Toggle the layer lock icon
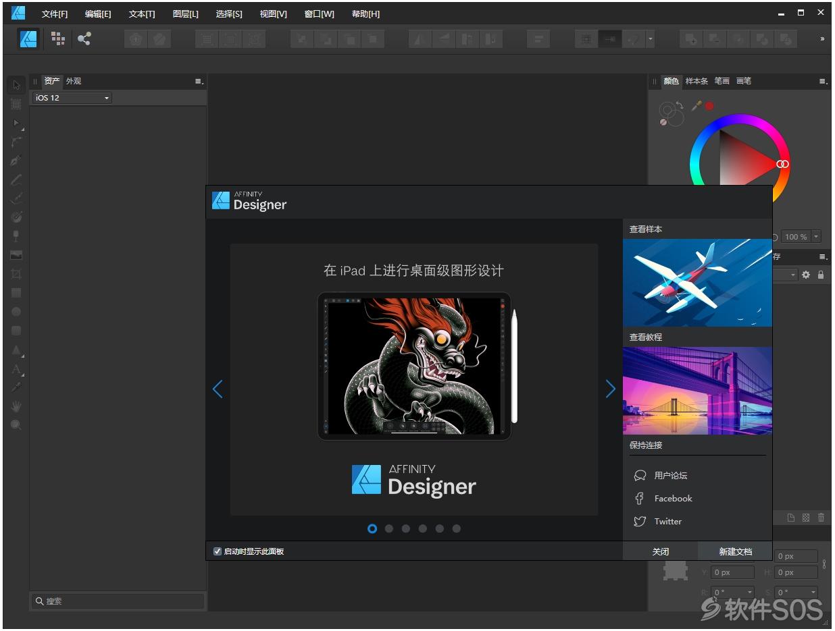This screenshot has width=835, height=631. (x=821, y=275)
